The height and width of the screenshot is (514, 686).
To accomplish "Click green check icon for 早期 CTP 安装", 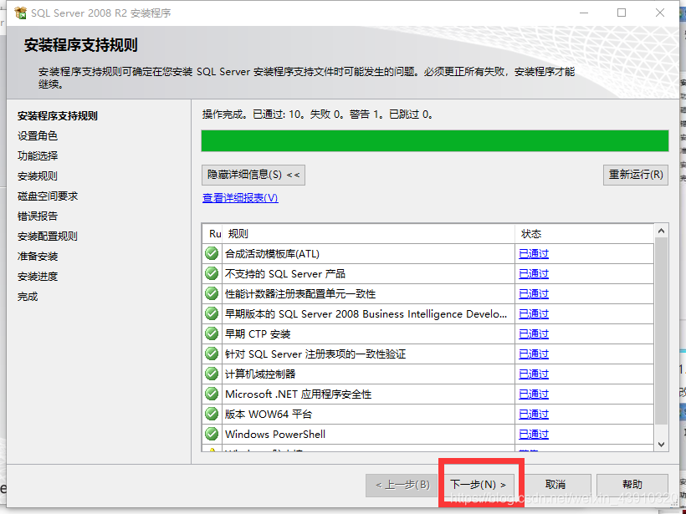I will [212, 334].
